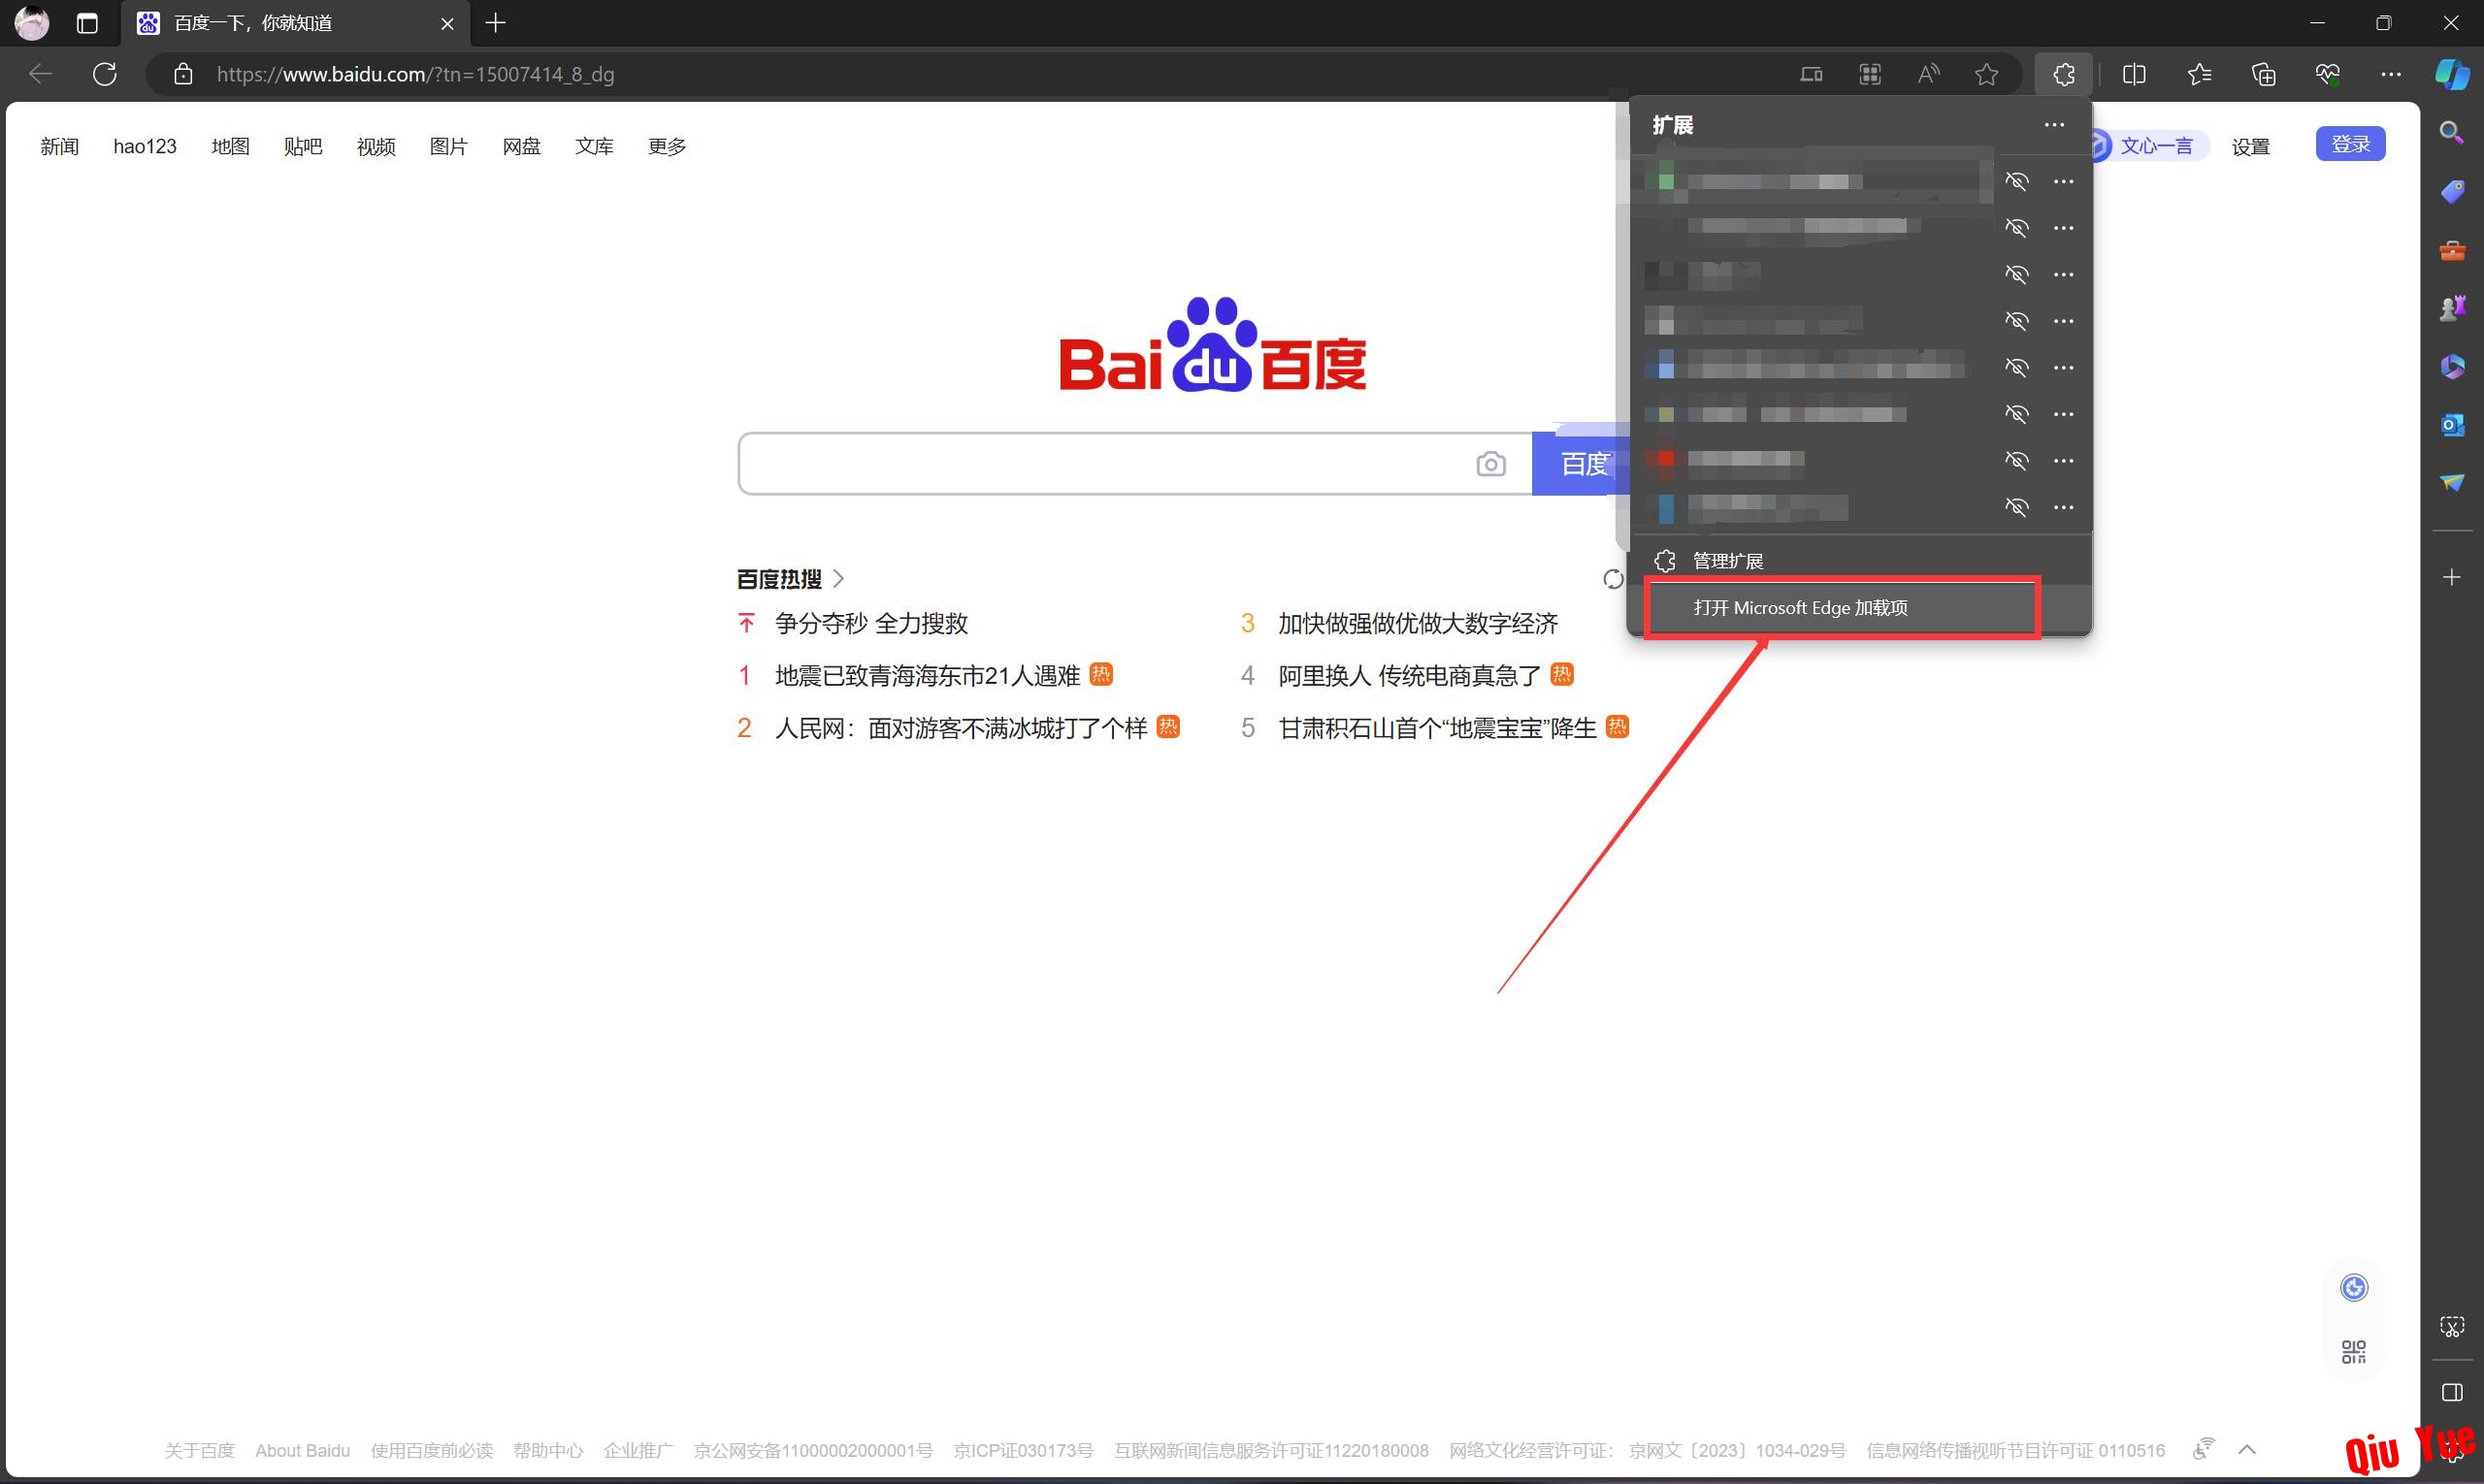Open Browser essentials heart icon

(2327, 74)
